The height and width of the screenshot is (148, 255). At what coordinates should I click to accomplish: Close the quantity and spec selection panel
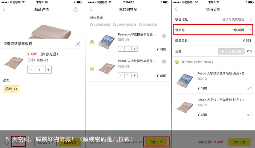click(x=78, y=44)
